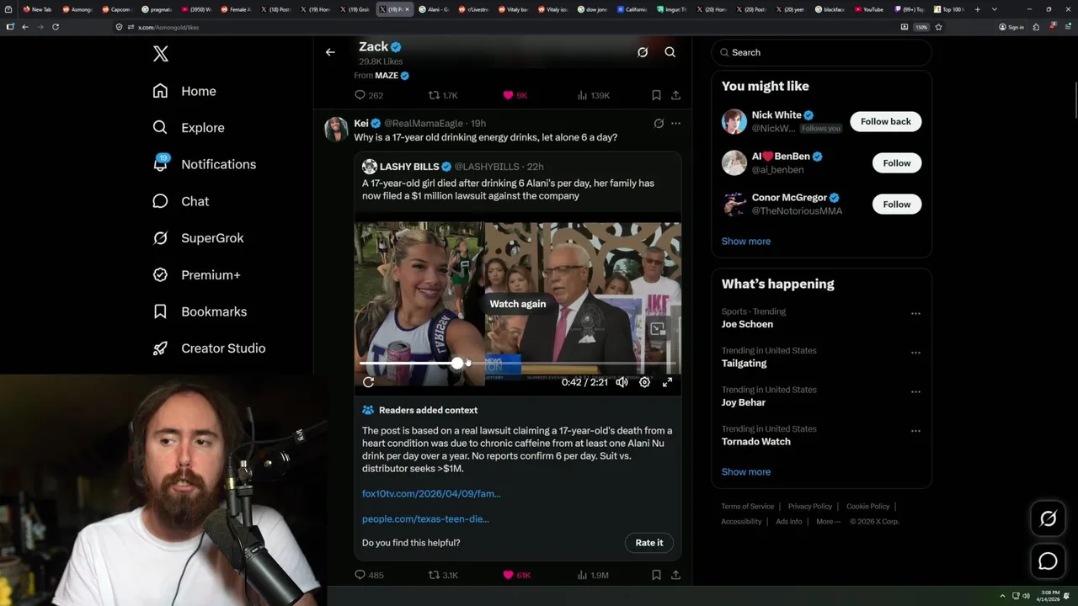Mute the video with speaker icon
The height and width of the screenshot is (606, 1078).
coord(622,382)
